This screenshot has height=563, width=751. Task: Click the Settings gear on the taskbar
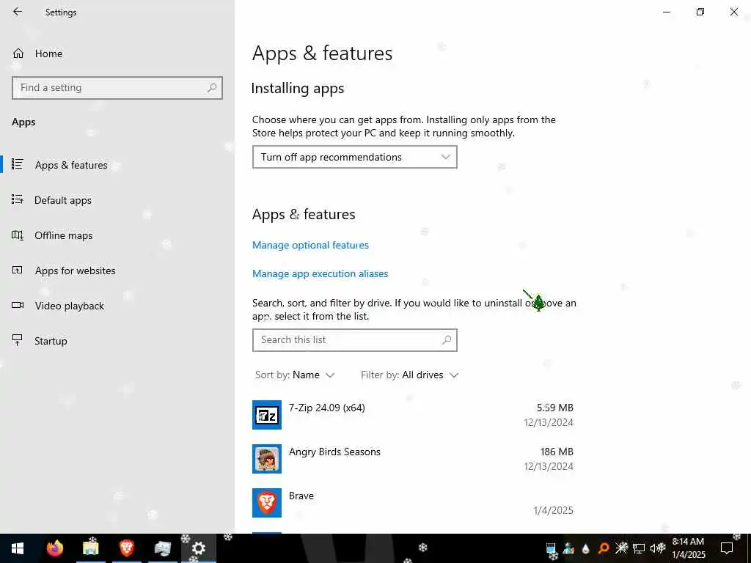tap(198, 548)
